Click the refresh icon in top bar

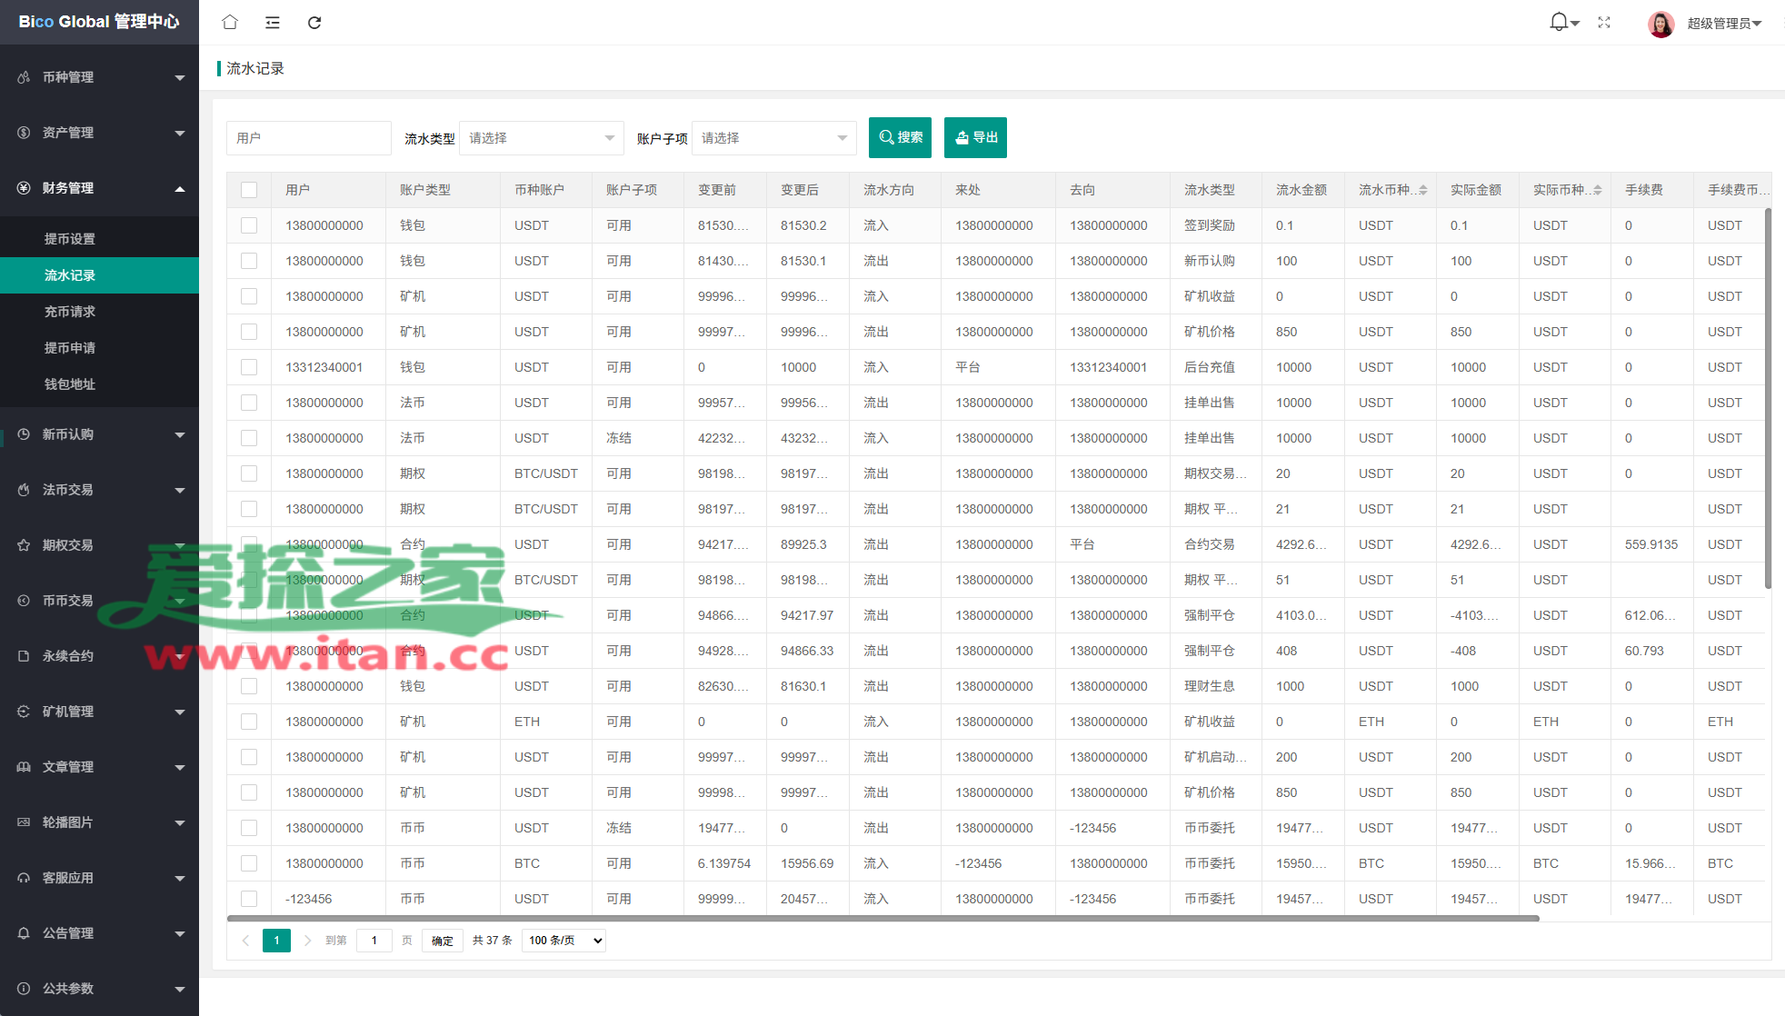pyautogui.click(x=314, y=23)
